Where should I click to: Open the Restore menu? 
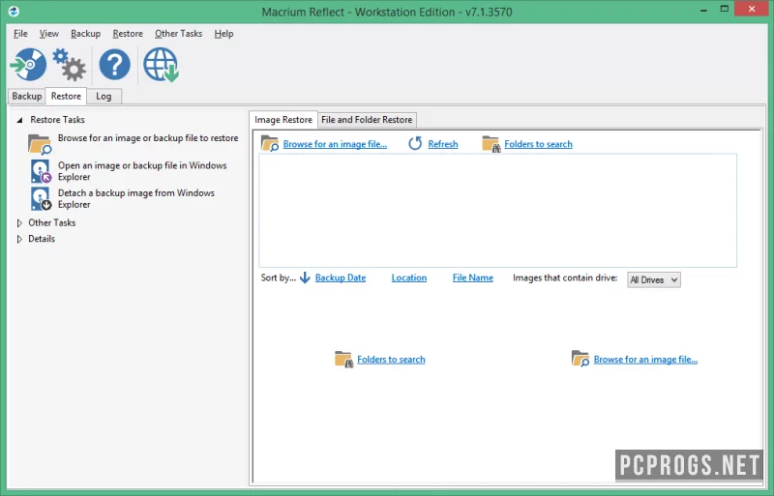(x=128, y=34)
